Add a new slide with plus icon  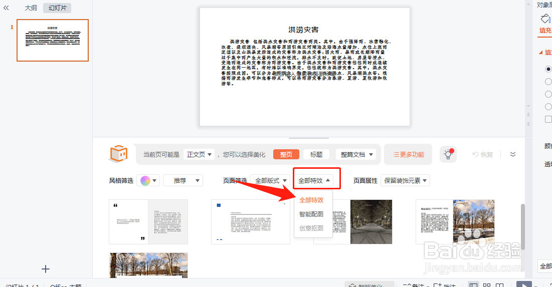tap(46, 269)
